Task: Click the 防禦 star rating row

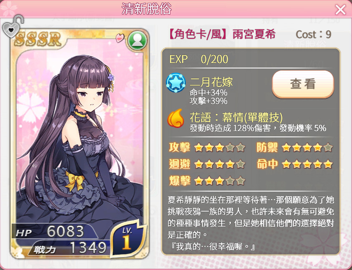Action: coord(294,147)
